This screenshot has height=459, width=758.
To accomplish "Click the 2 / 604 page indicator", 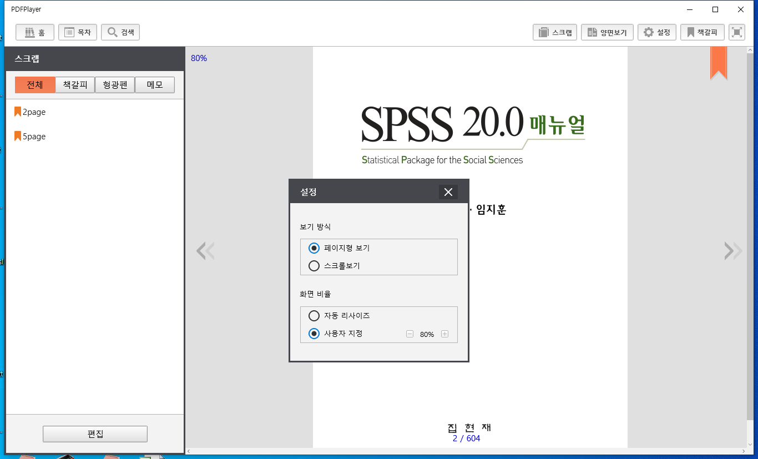I will 466,438.
